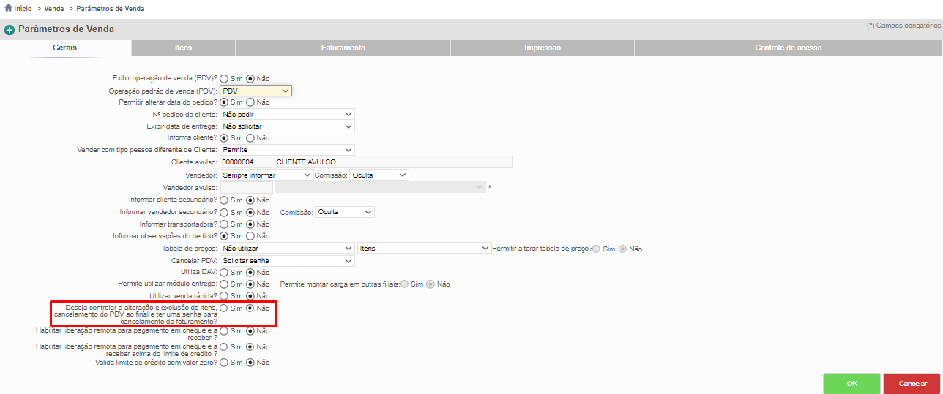Select Sim for Exibir operação de venda (PDV)
The height and width of the screenshot is (394, 943).
point(224,78)
